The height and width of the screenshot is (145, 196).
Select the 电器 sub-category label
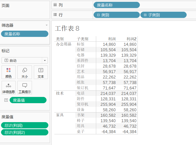[81, 55]
